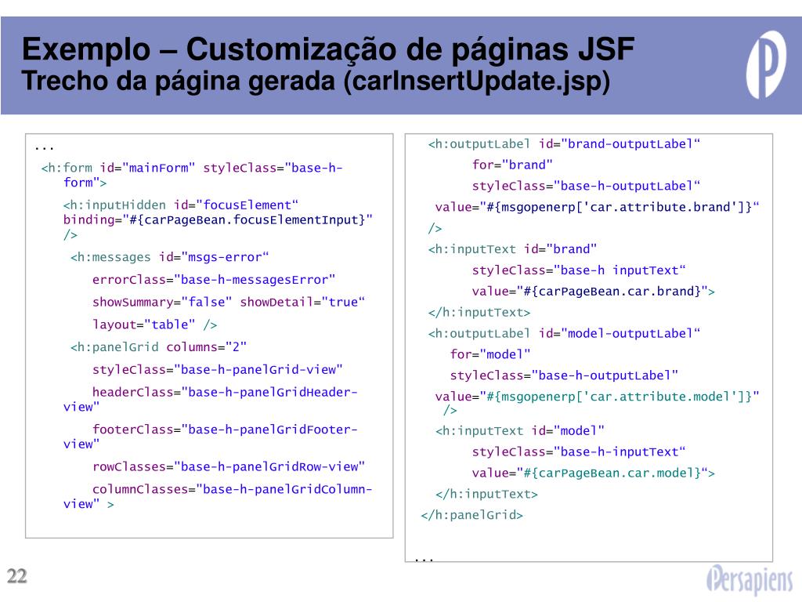Click the line 'styleClass="base-h inputText"'

pos(579,270)
